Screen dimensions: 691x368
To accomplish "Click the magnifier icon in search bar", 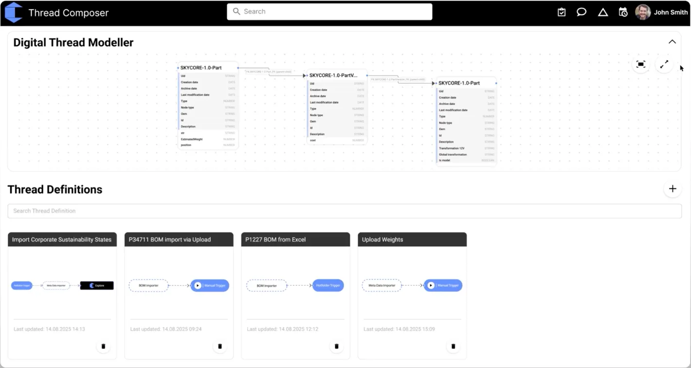I will [236, 11].
